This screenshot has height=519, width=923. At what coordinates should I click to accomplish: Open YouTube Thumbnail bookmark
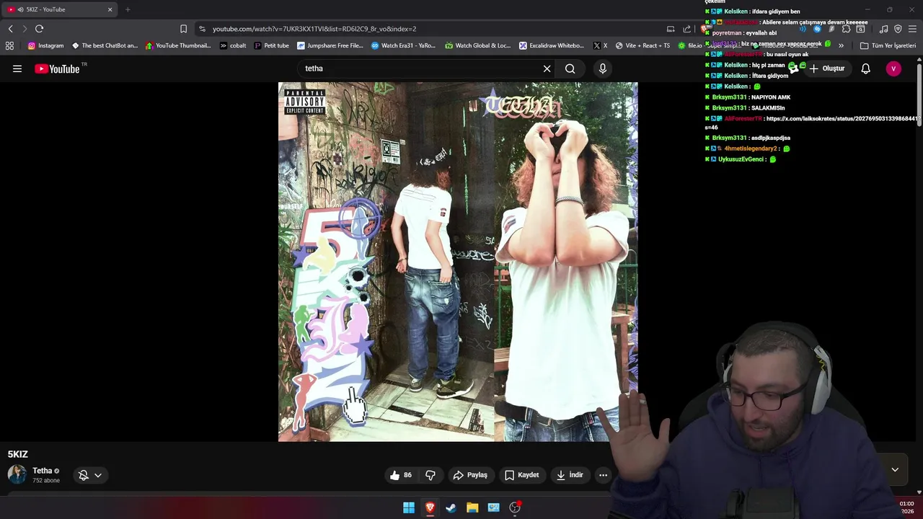(178, 45)
